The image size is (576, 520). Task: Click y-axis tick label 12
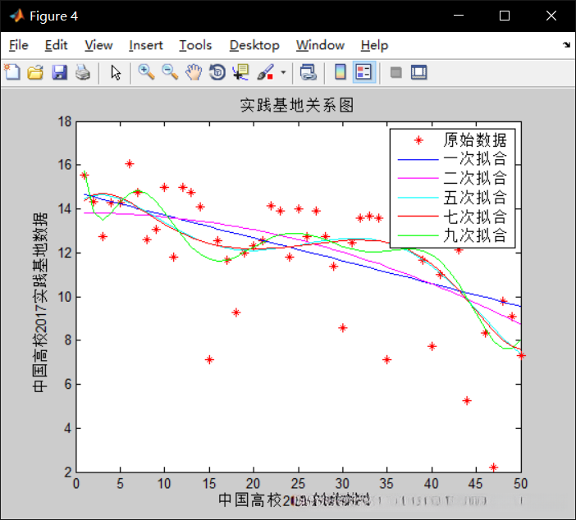(x=65, y=253)
